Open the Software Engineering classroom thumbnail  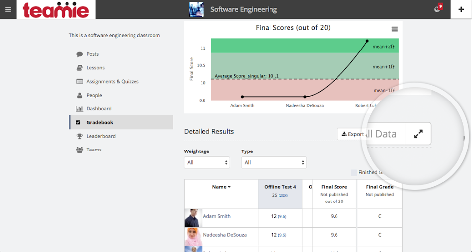196,9
